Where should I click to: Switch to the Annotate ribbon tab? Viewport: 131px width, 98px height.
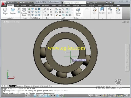pos(61,5)
